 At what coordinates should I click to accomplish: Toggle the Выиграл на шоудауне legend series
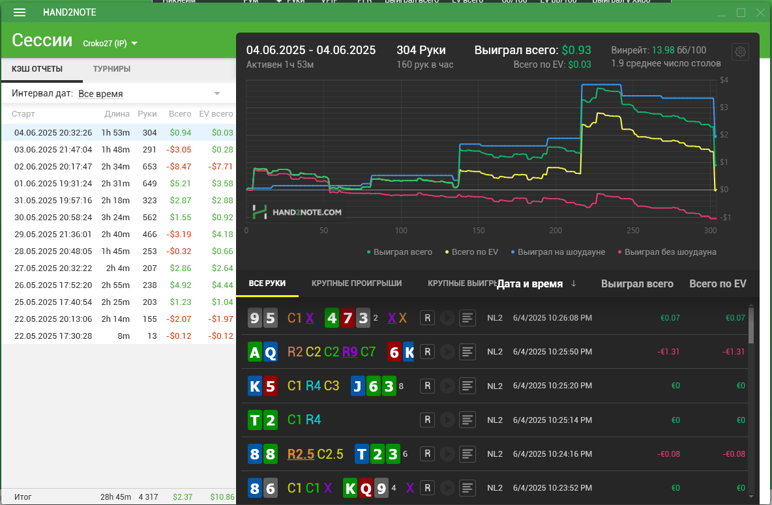[x=558, y=252]
